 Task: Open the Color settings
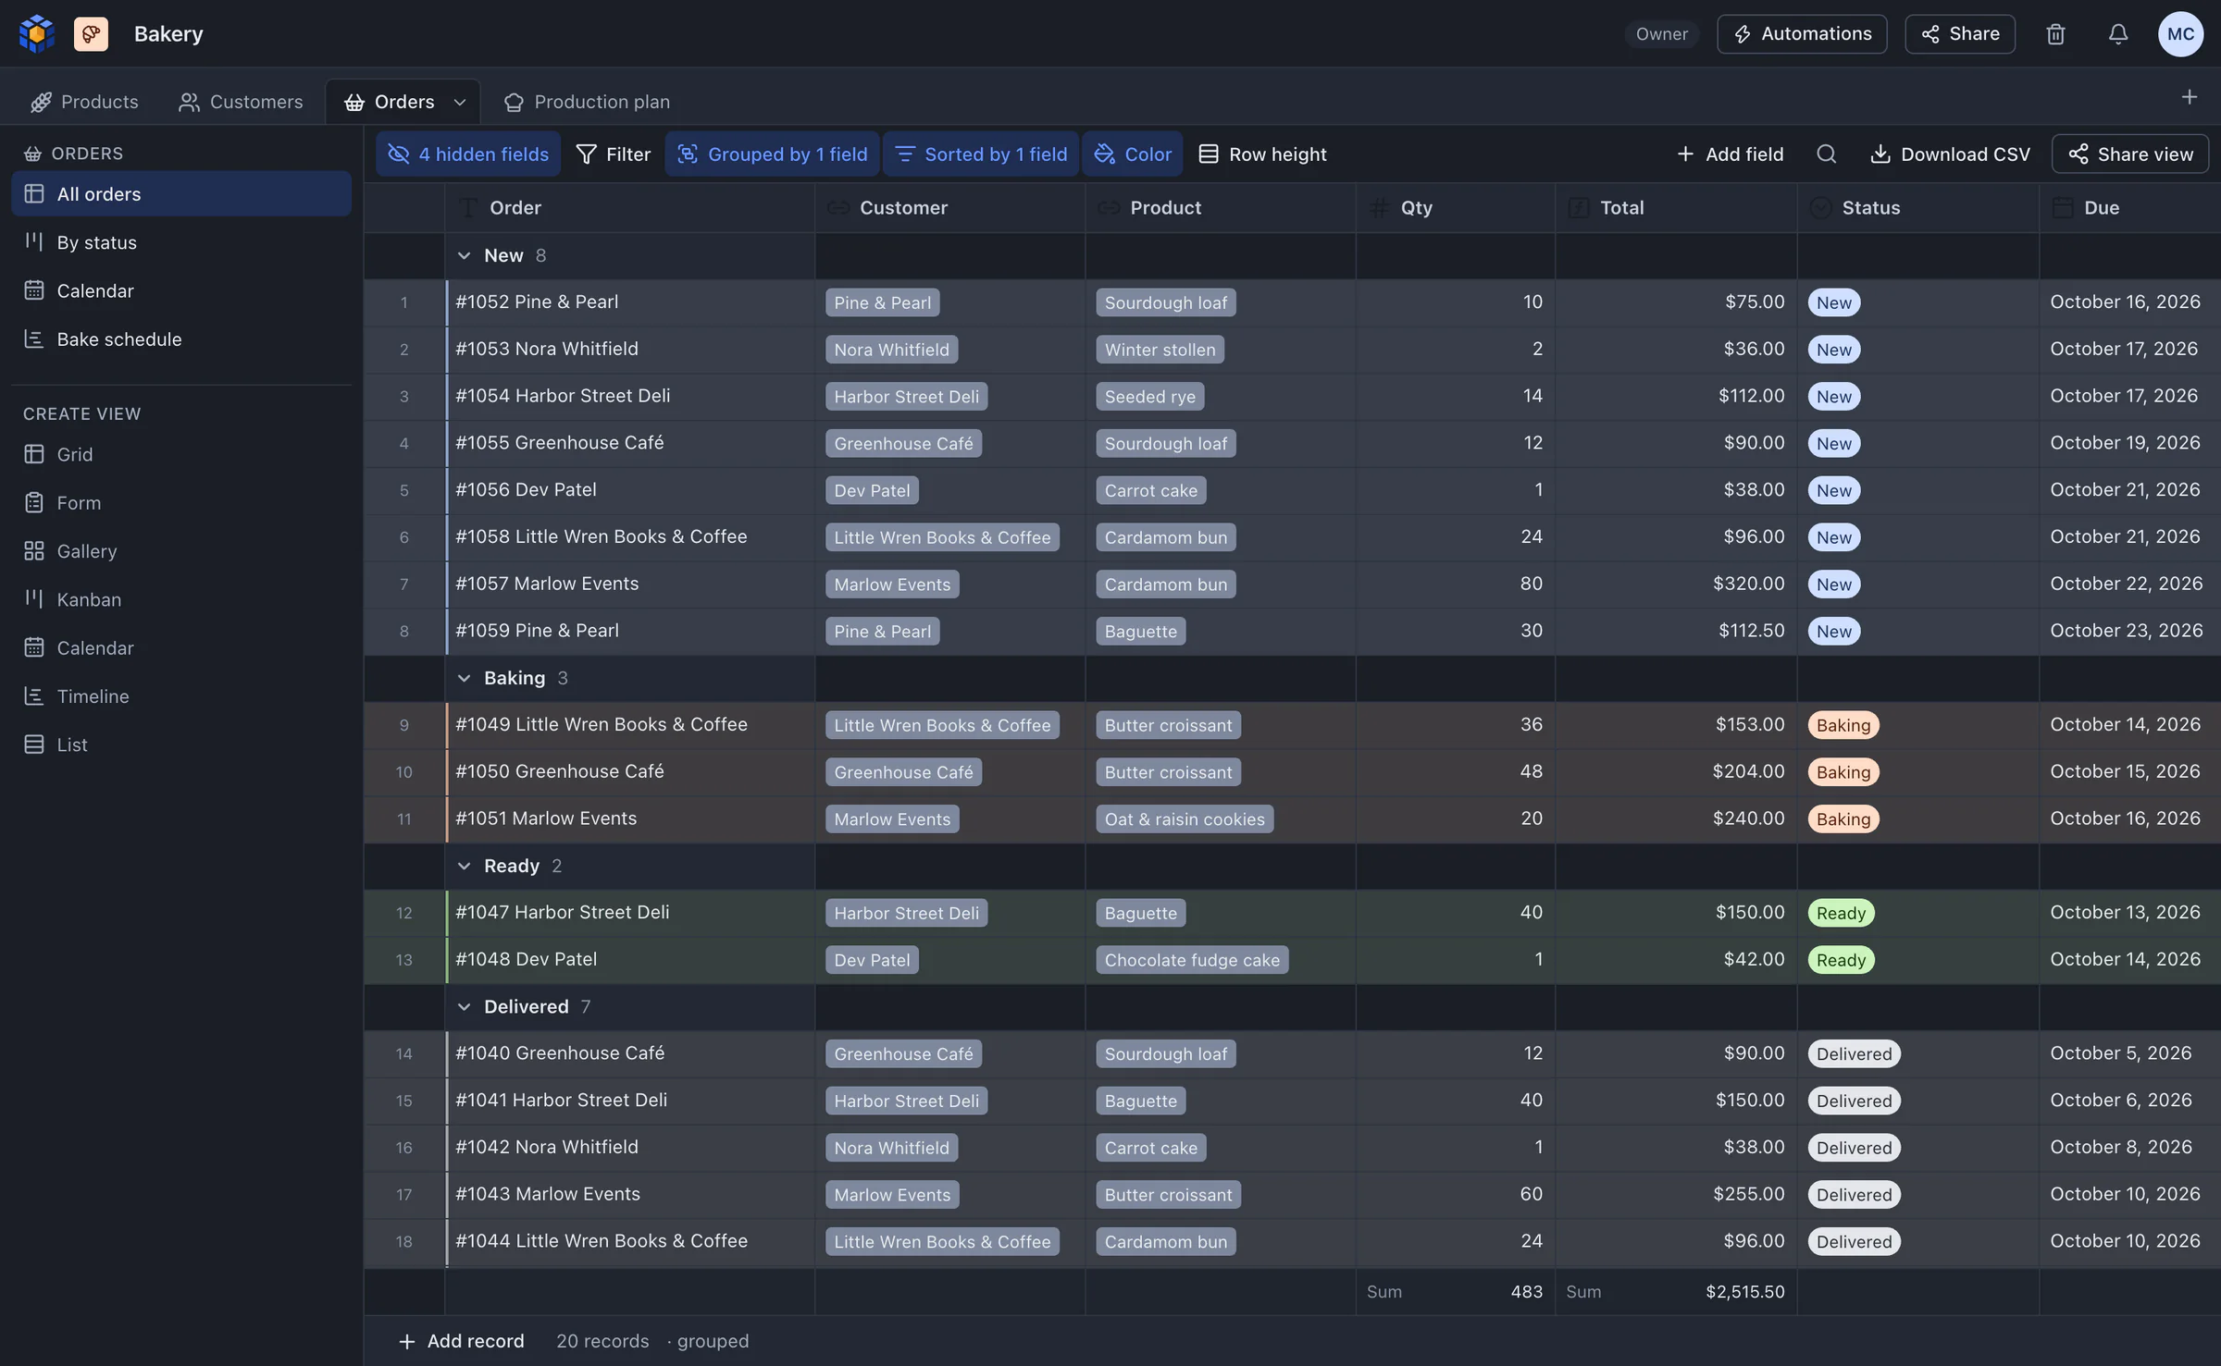click(x=1133, y=154)
